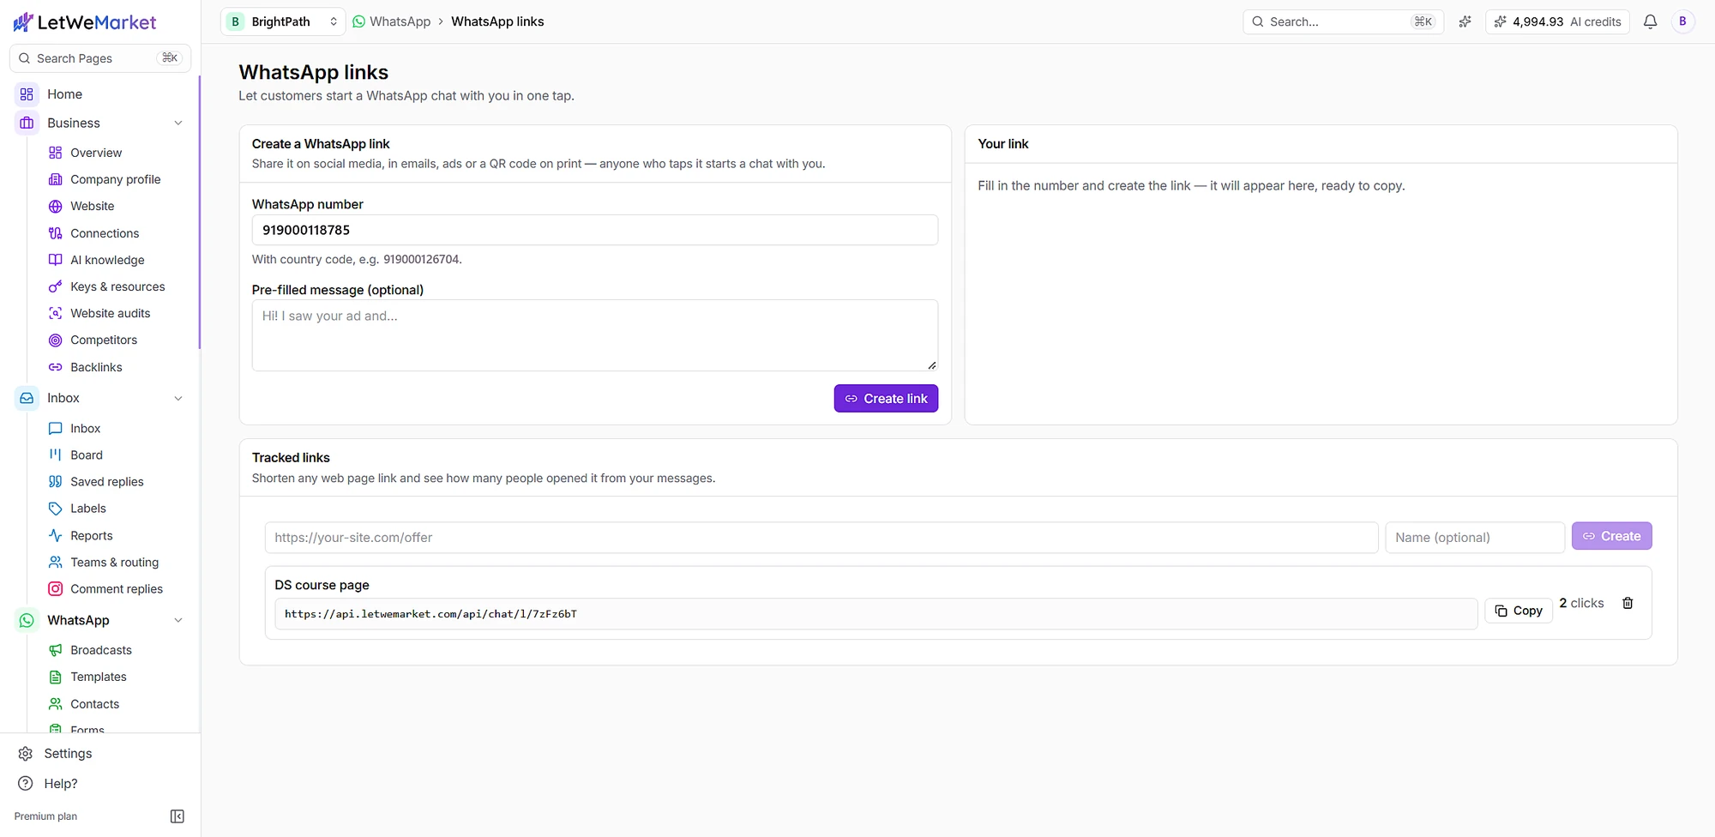Open the user avatar B menu
This screenshot has height=837, width=1715.
[1682, 21]
